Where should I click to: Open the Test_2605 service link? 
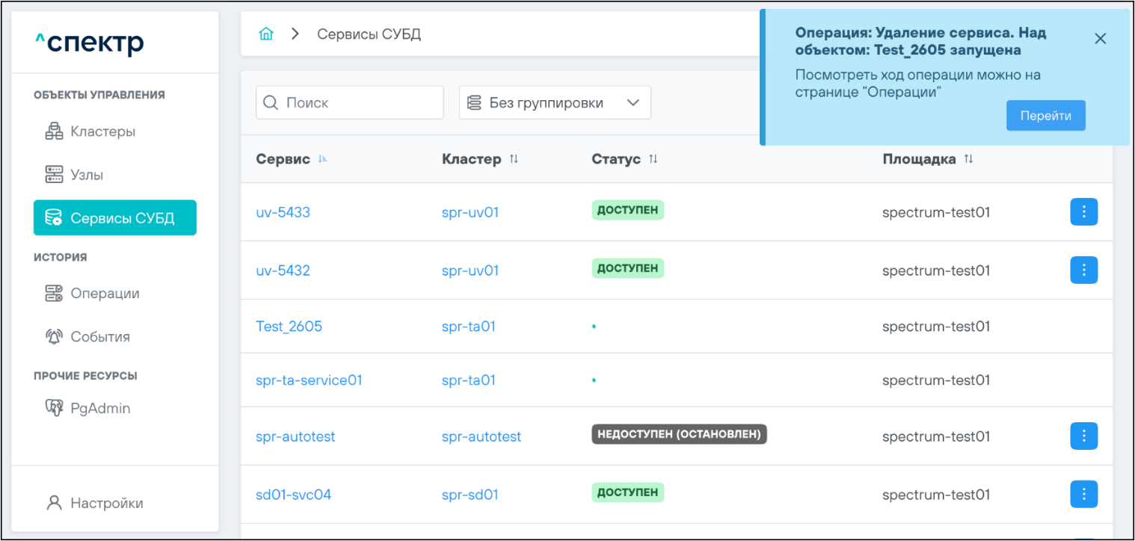289,327
